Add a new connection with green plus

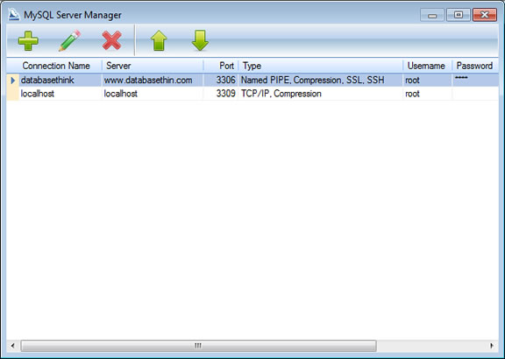(x=28, y=40)
